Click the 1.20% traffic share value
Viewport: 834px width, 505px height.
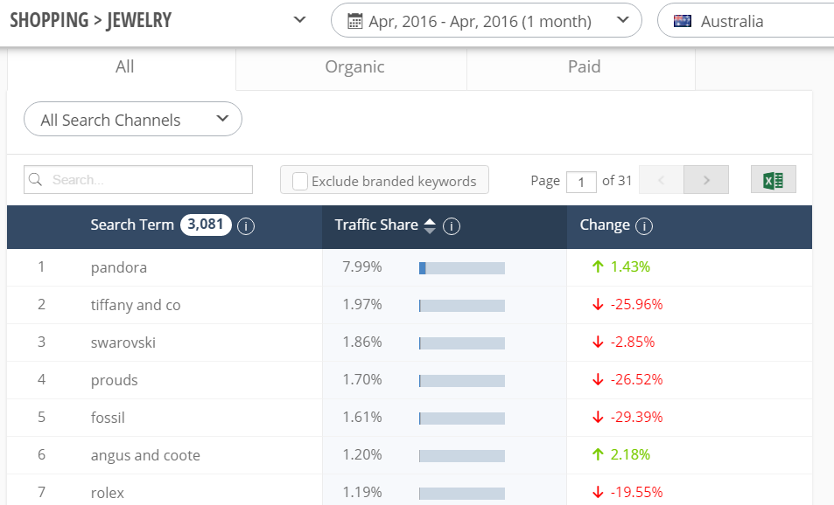pyautogui.click(x=362, y=454)
